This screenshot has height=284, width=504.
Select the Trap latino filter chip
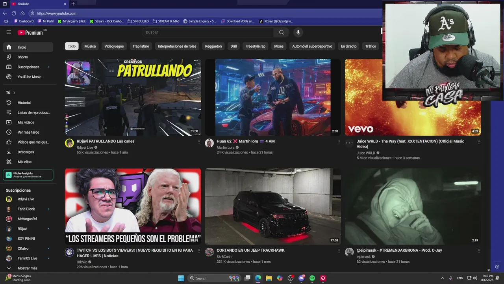[141, 47]
